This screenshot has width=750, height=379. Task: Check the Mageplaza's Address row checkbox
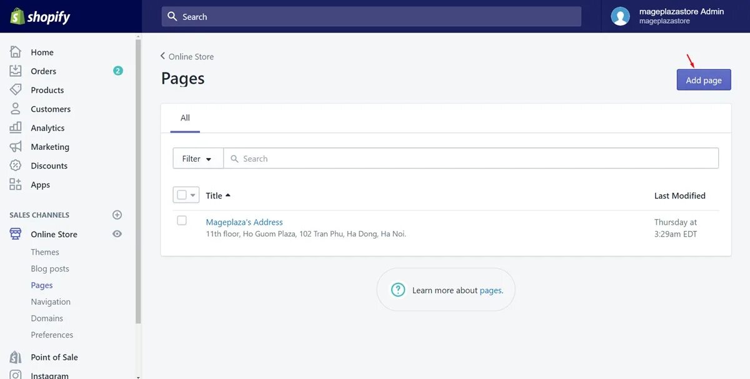tap(182, 220)
